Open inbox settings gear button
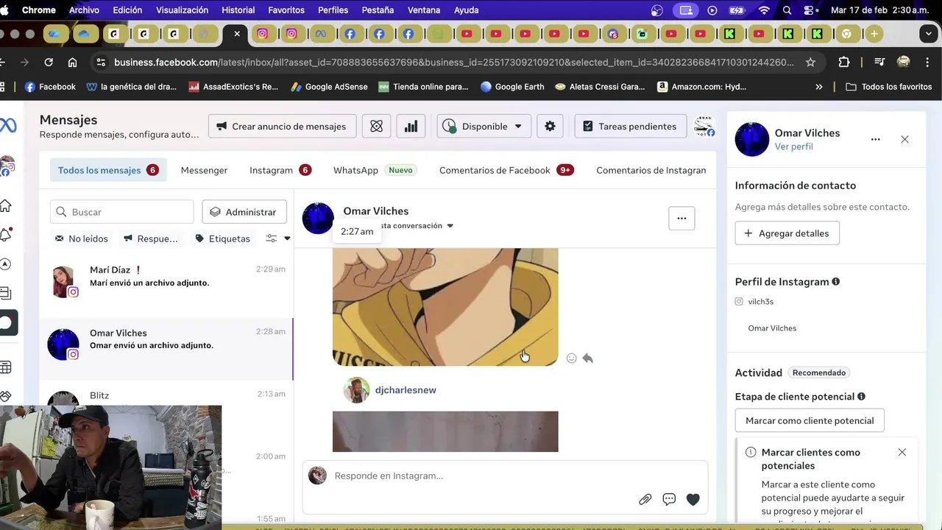This screenshot has height=530, width=942. click(x=550, y=126)
